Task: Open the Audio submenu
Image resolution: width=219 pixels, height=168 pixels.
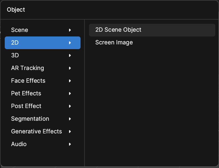Action: point(43,144)
